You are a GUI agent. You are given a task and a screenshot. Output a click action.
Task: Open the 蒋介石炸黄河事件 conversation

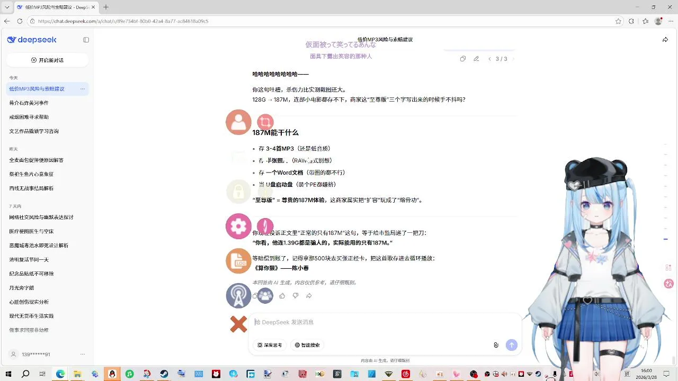pos(29,103)
